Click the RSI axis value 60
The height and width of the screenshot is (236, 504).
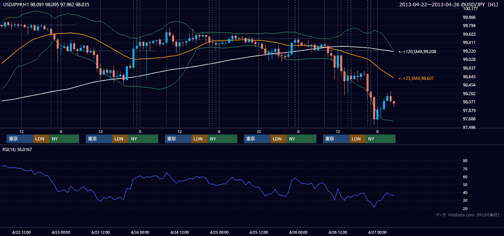[x=465, y=177]
